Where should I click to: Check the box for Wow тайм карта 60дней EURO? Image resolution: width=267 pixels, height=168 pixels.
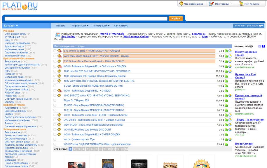(x=55, y=56)
